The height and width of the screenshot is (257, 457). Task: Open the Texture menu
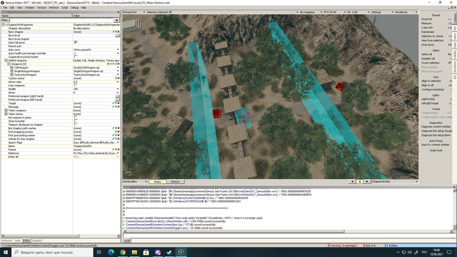[x=41, y=7]
